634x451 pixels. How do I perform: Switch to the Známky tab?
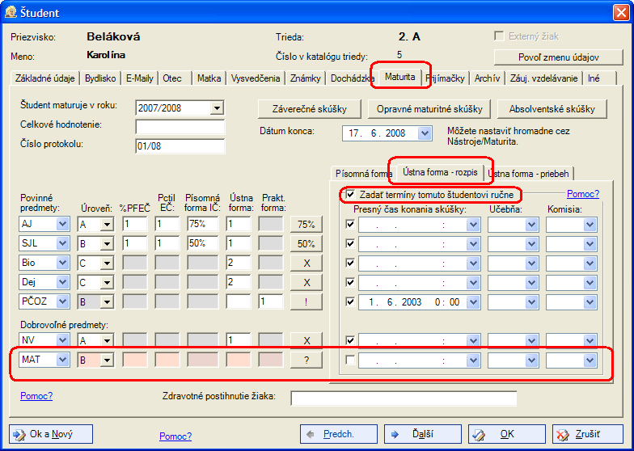coord(306,78)
